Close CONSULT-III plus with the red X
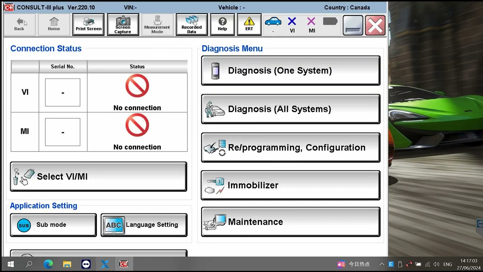Screen dimensions: 483x272 coord(375,25)
